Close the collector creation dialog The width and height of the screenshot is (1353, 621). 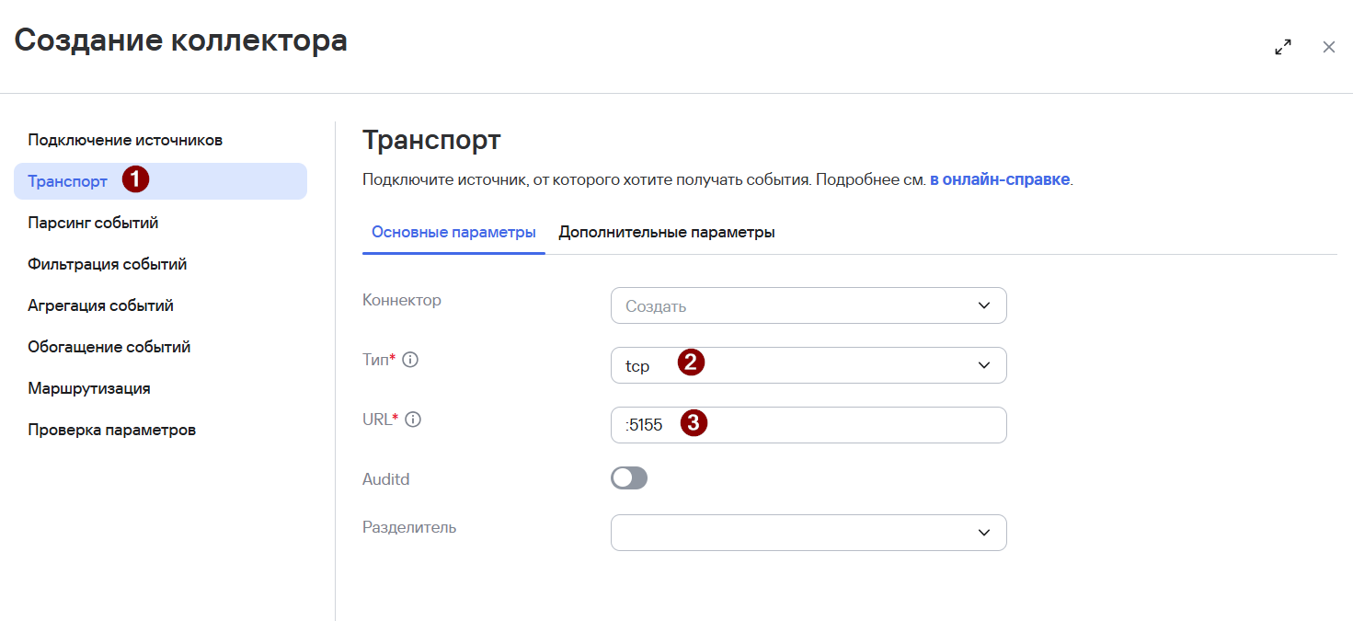(1328, 47)
